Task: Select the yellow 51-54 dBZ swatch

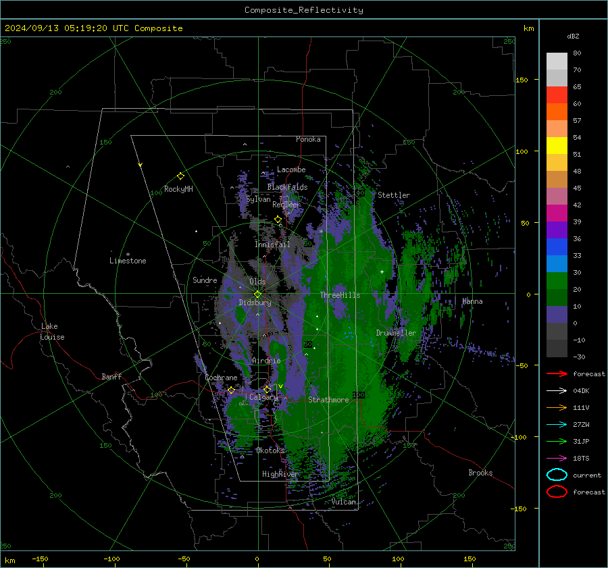Action: click(x=557, y=145)
